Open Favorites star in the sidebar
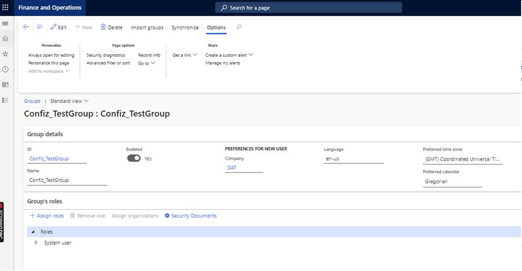The width and height of the screenshot is (522, 271). click(x=5, y=54)
